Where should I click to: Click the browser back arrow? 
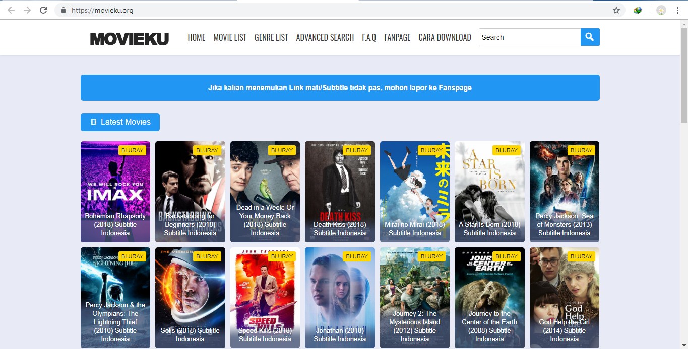(x=11, y=10)
